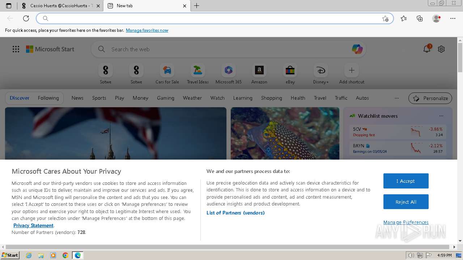Open the Cars for Sale shortcut
The width and height of the screenshot is (463, 260).
point(167,74)
